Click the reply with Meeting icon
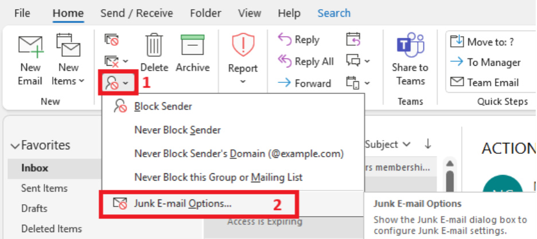Viewport: 537px width, 239px height. click(353, 39)
